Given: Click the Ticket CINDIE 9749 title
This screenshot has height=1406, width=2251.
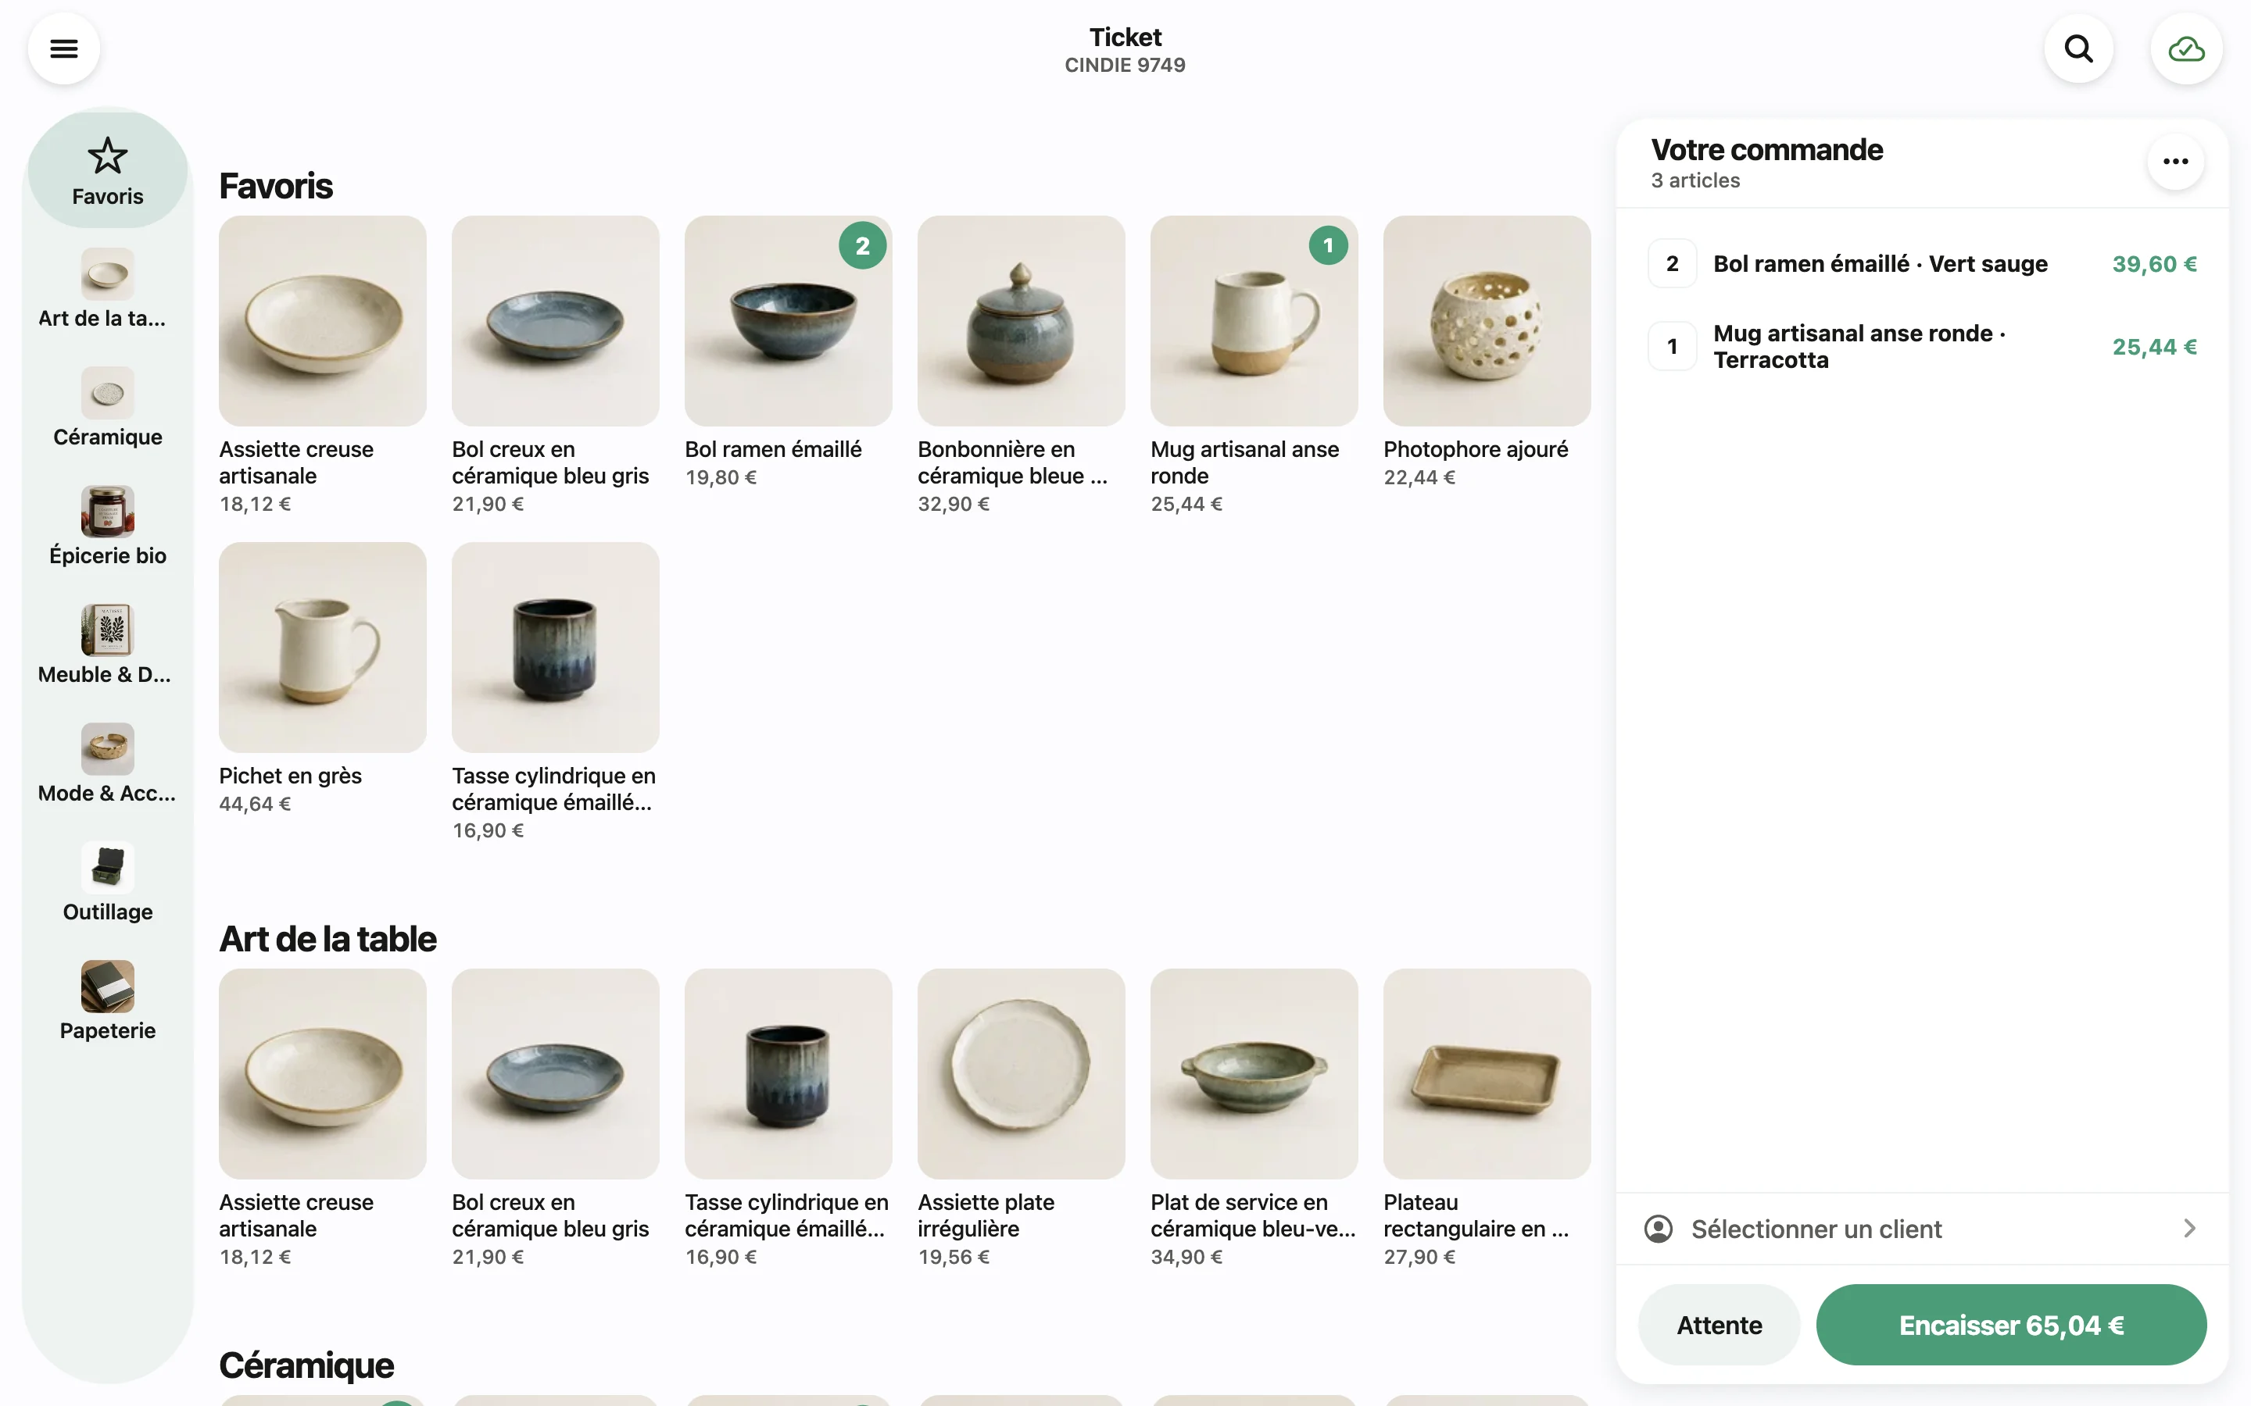Looking at the screenshot, I should click(x=1125, y=50).
